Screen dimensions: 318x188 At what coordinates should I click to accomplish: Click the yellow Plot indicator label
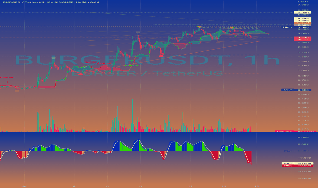(288, 163)
